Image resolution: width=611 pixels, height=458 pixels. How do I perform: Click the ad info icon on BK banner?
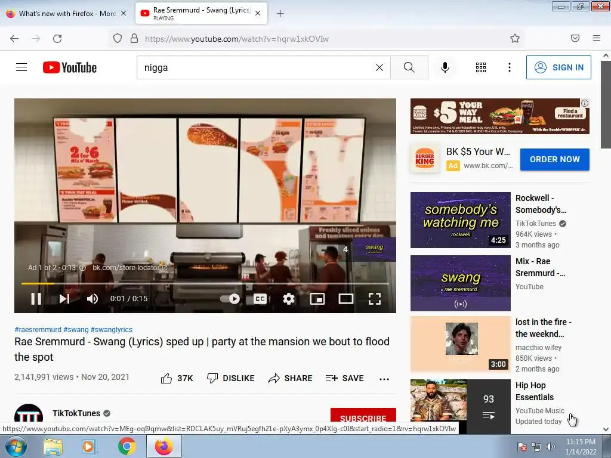[x=585, y=103]
